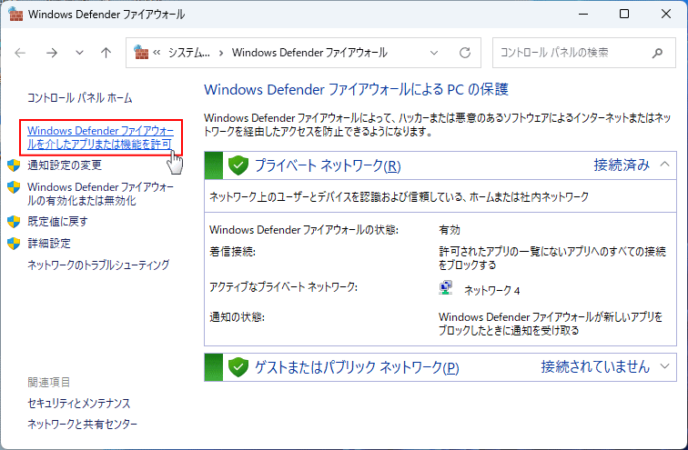The height and width of the screenshot is (450, 688).
Task: Click 関連項目 heading text
Action: coord(49,382)
